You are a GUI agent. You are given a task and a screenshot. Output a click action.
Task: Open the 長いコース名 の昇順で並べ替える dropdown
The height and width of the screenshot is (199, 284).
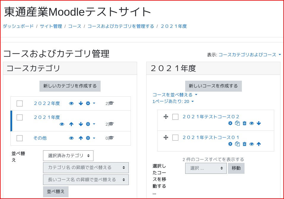(x=86, y=180)
